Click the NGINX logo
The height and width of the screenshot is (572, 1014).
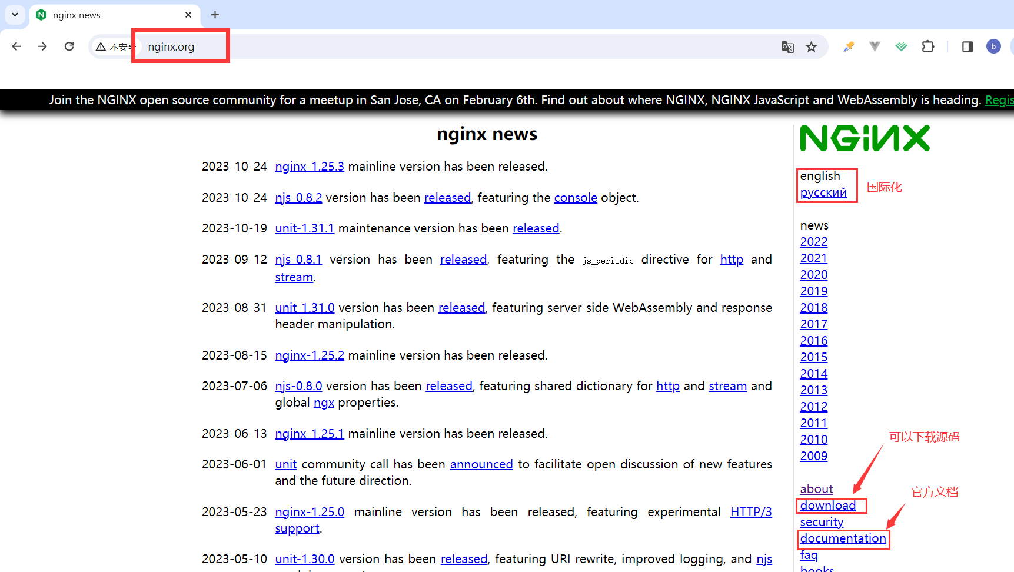click(865, 138)
